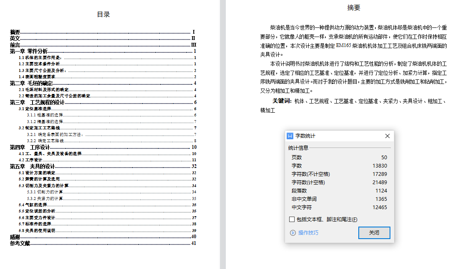Click the 参考文献 contents line
Viewport: 455px width, 269px height.
20,243
